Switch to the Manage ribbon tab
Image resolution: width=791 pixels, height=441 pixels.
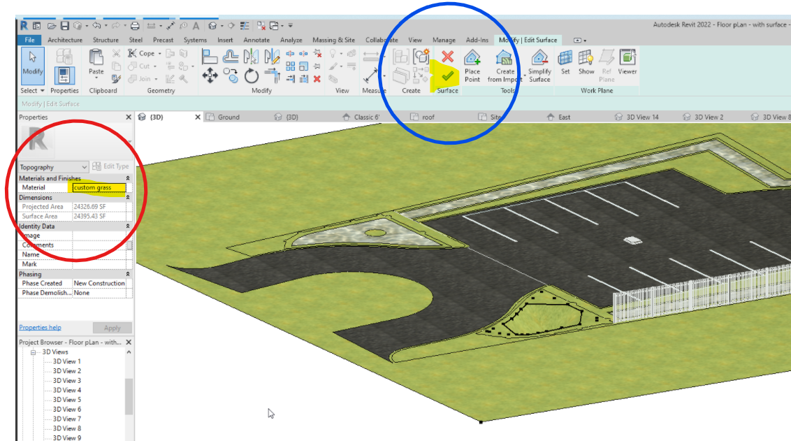[x=444, y=40]
